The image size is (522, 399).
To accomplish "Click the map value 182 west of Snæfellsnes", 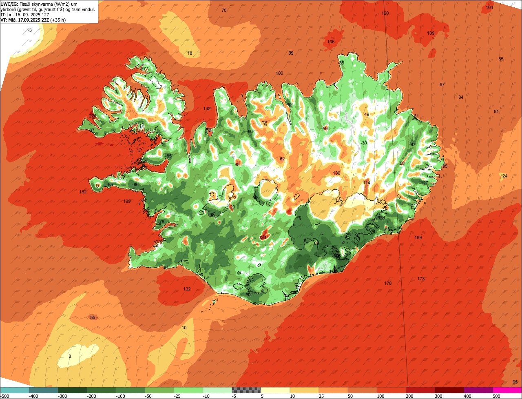I will (83, 192).
